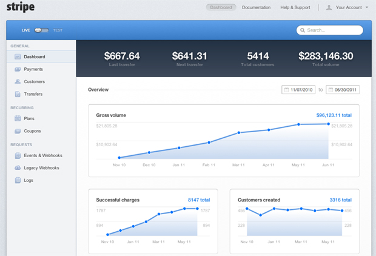Click the Stripe logo
376x256 pixels.
pyautogui.click(x=20, y=8)
